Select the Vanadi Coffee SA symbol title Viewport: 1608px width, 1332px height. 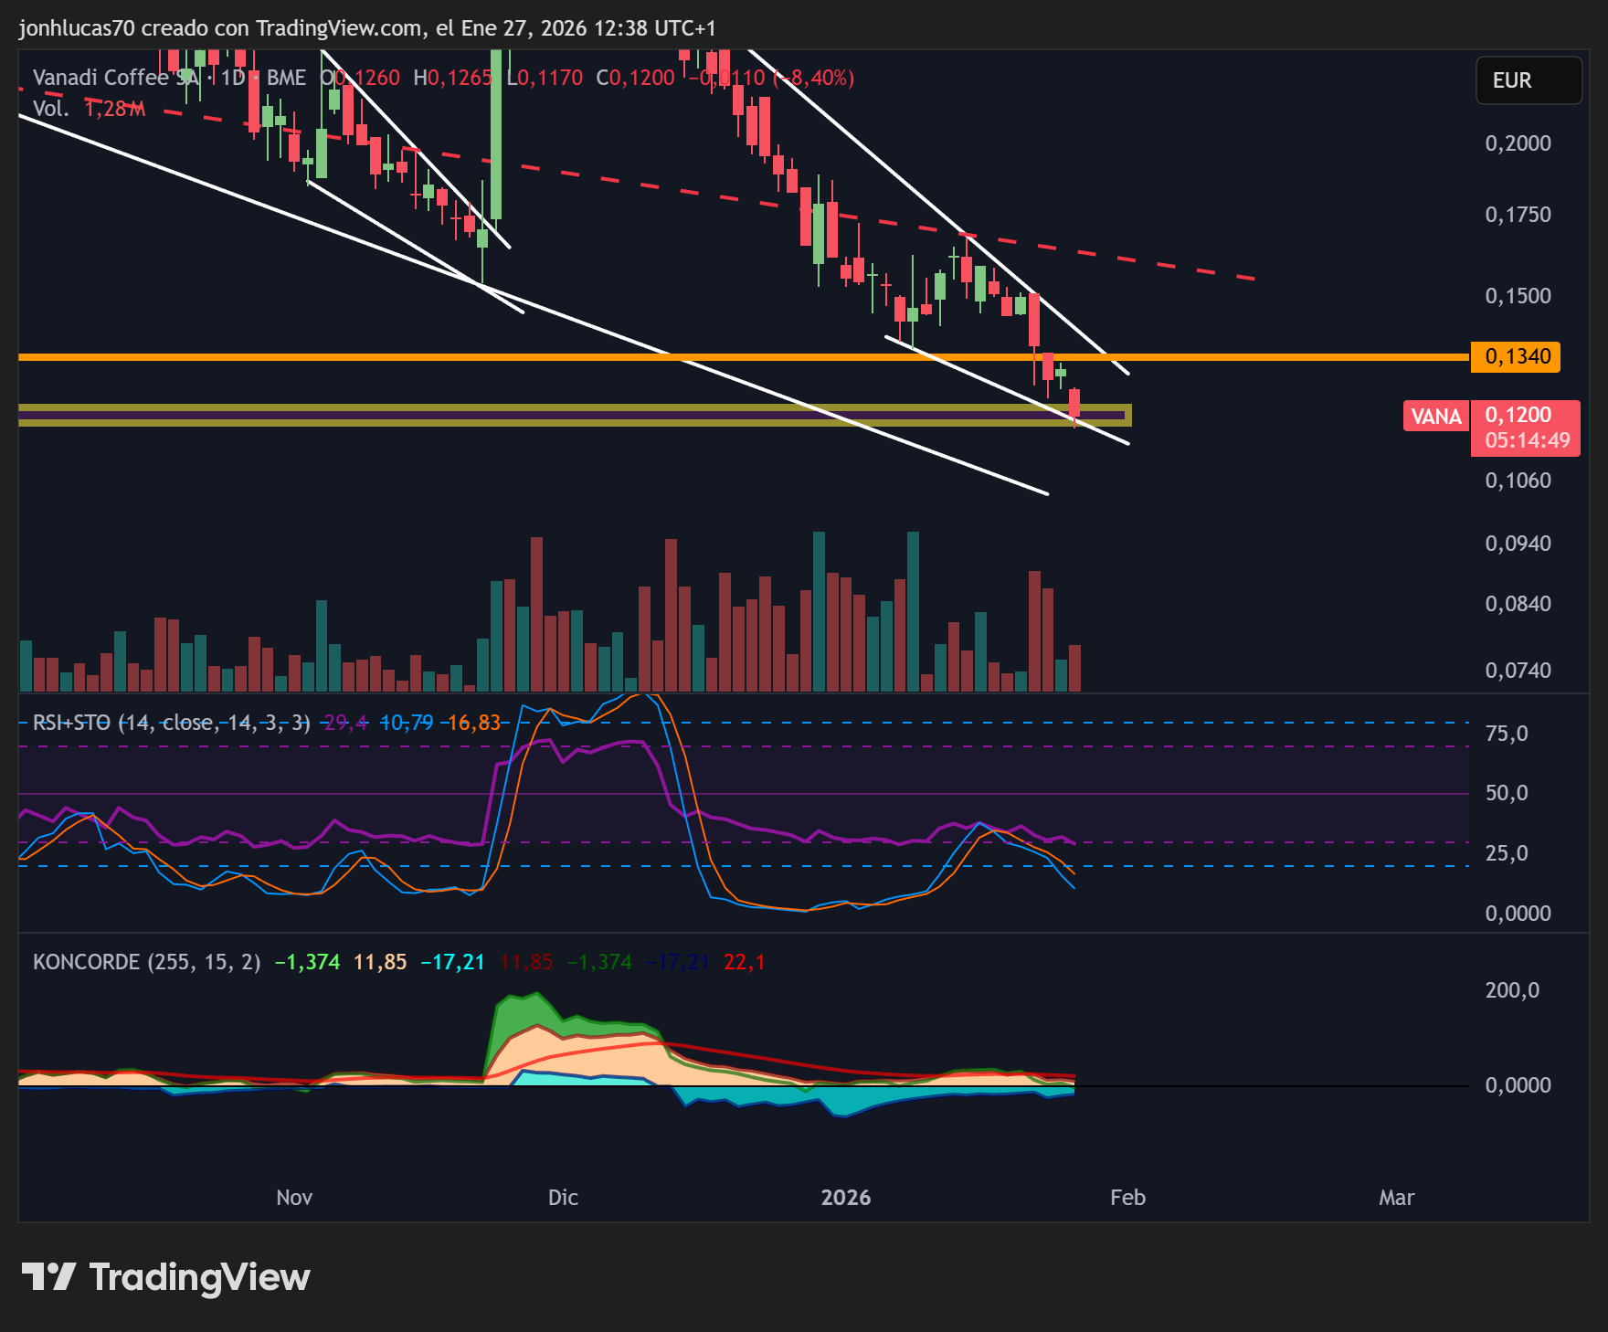tap(115, 78)
